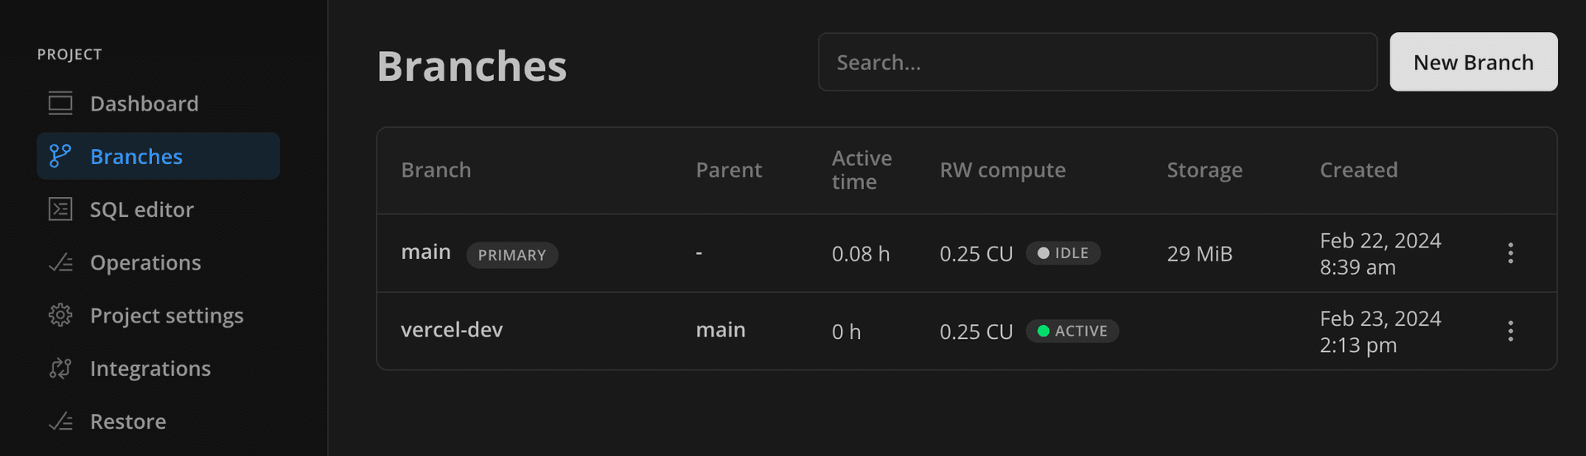Open the SQL editor terminal icon
The width and height of the screenshot is (1586, 456).
tap(60, 209)
